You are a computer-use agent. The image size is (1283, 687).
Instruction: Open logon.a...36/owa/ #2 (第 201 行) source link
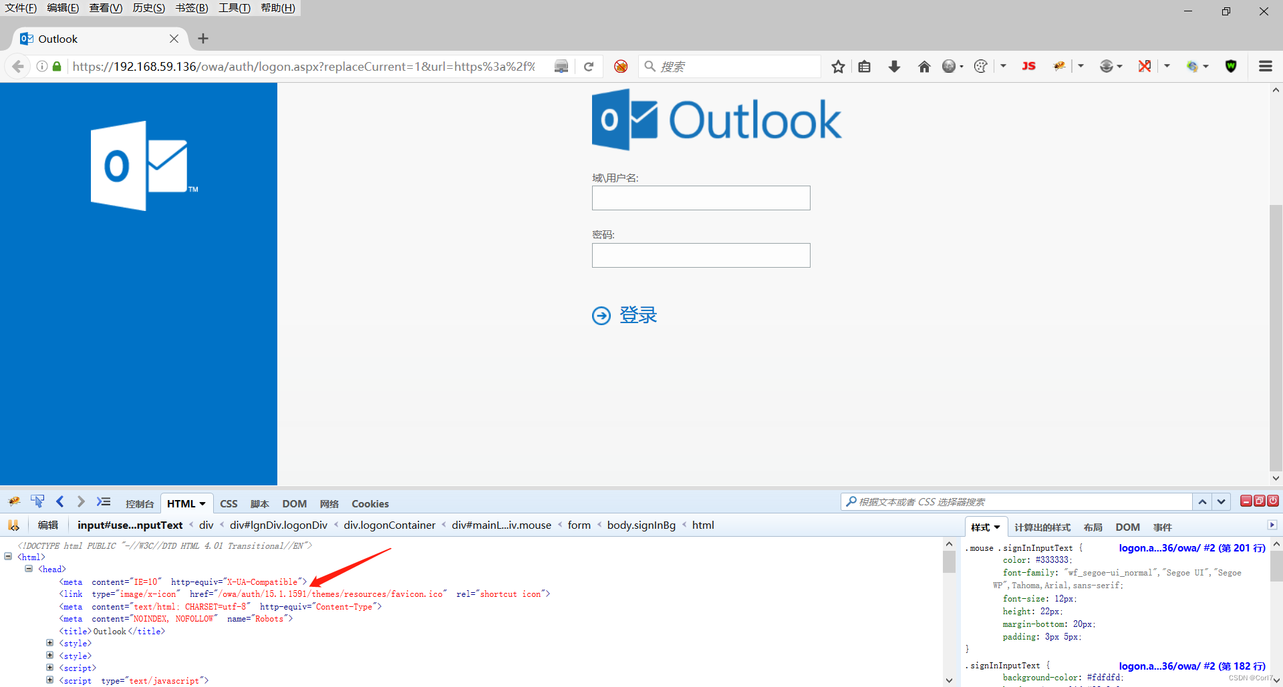click(1192, 548)
